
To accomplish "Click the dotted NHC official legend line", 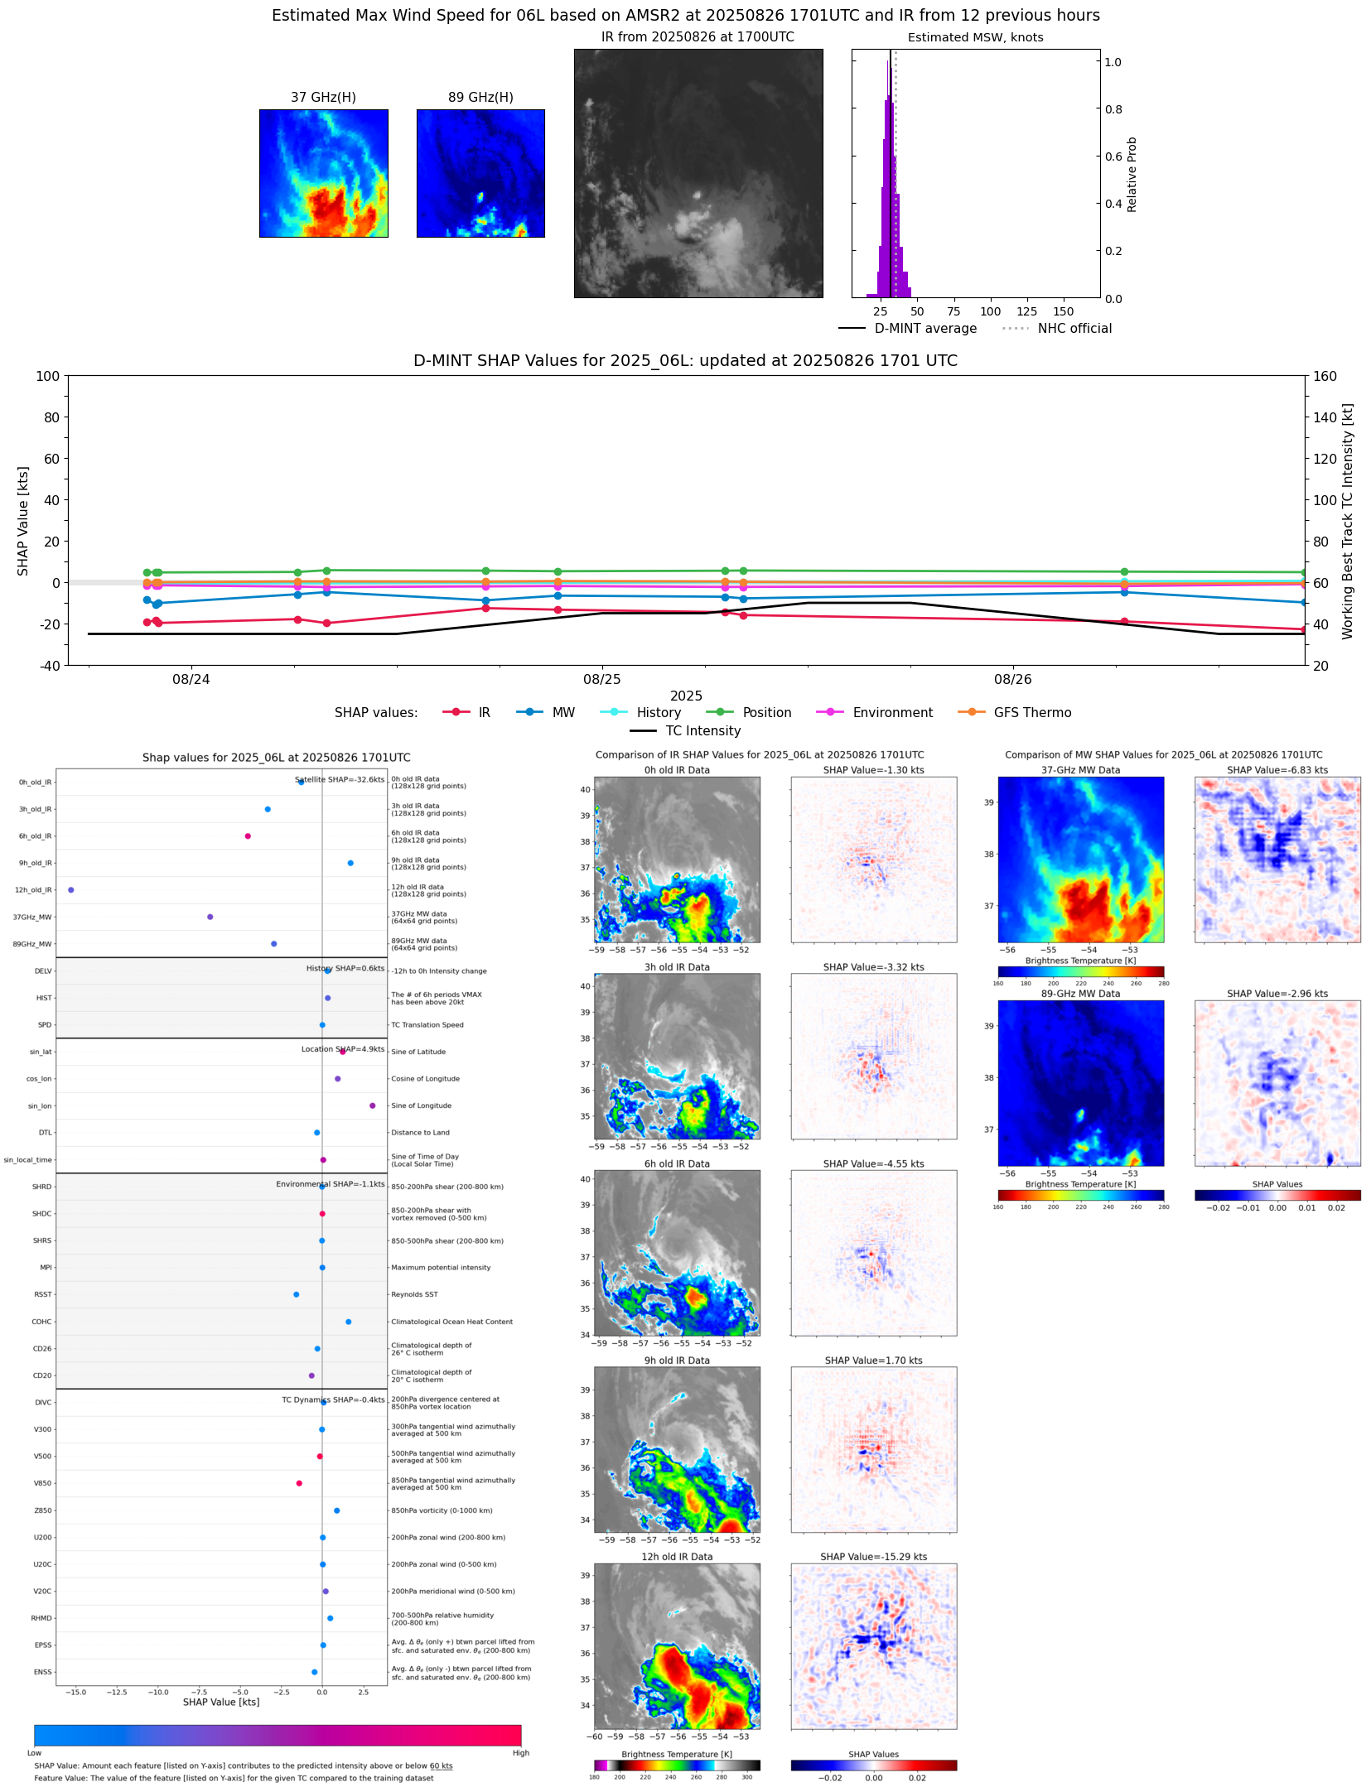I will 1015,329.
